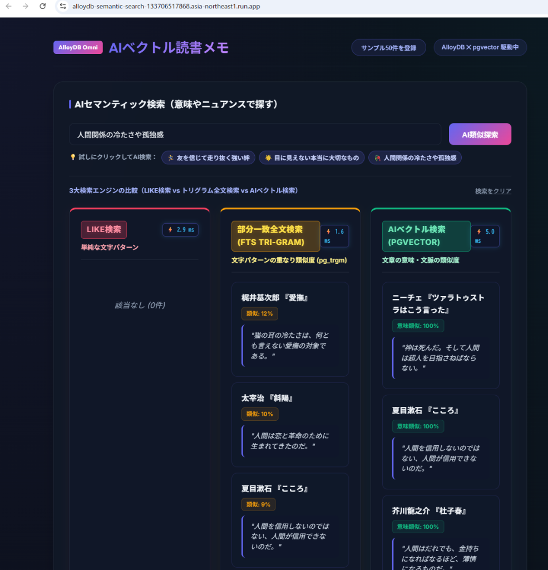Click the AIベクトル検索 (PGVECTOR) label
548x570 pixels.
click(426, 236)
